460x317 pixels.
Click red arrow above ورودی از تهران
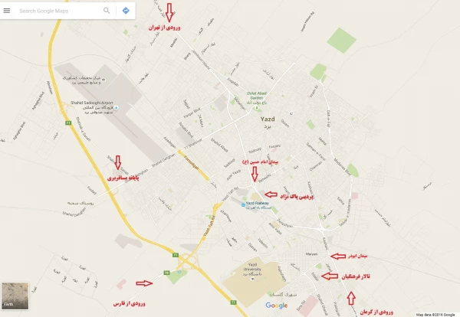(x=169, y=12)
